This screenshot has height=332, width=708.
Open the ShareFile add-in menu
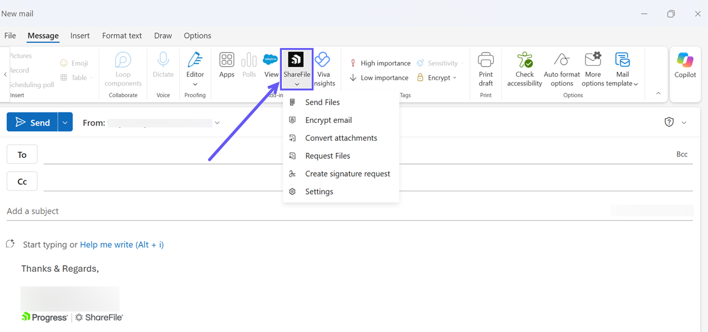point(296,68)
